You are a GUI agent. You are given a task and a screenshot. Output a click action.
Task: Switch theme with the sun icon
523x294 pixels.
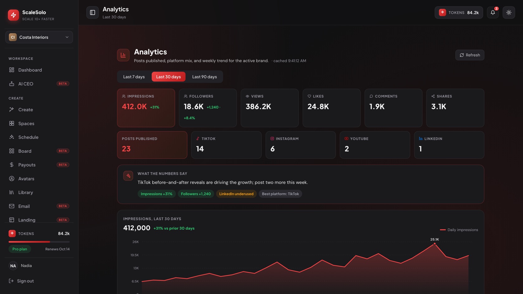tap(509, 12)
